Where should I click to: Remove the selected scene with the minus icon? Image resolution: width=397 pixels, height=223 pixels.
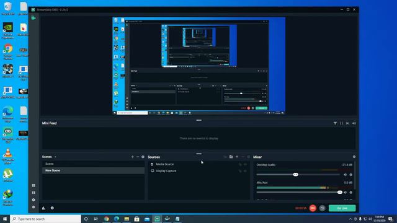pos(138,157)
